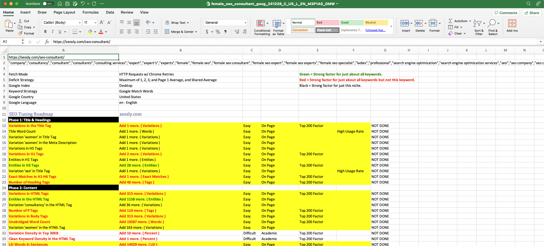Click the Format as Table icon
The height and width of the screenshot is (246, 544).
coord(277,23)
